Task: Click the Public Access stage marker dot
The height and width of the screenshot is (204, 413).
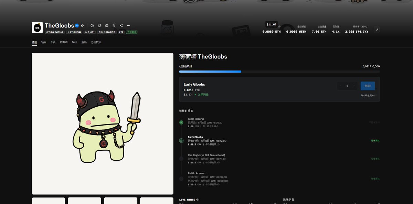Action: [x=181, y=179]
